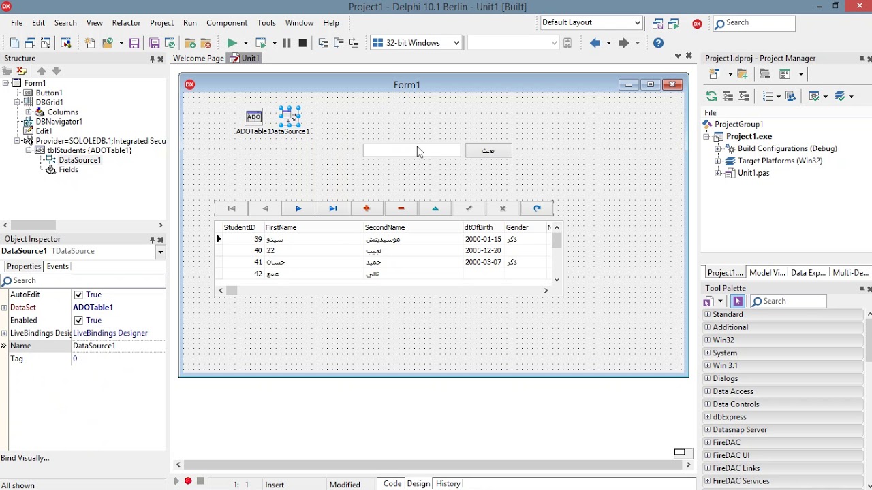The width and height of the screenshot is (872, 490).
Task: Switch to the Code tab
Action: [392, 483]
